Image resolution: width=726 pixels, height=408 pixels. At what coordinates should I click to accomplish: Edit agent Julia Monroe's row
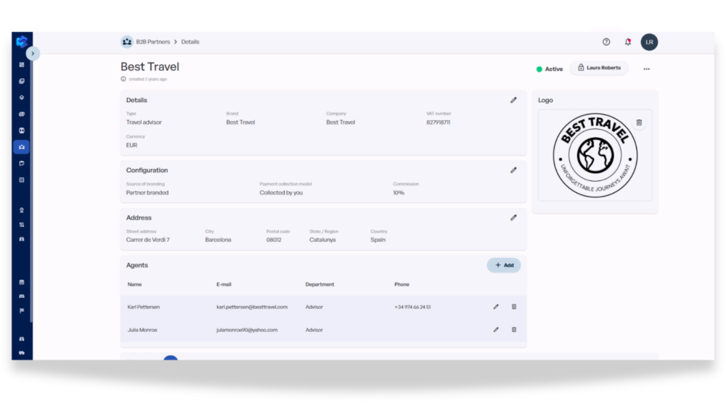pyautogui.click(x=496, y=330)
